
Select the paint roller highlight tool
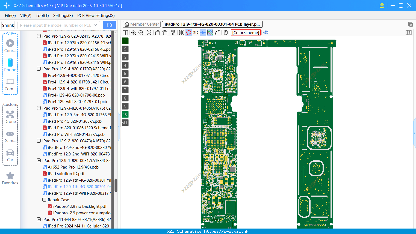click(x=173, y=33)
